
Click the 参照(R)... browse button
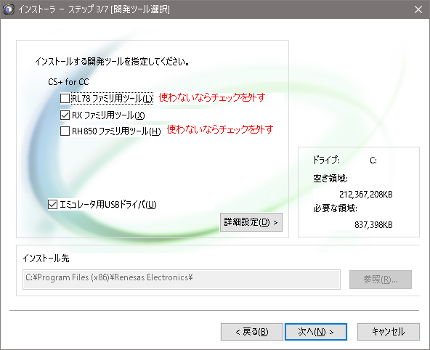[x=381, y=280]
